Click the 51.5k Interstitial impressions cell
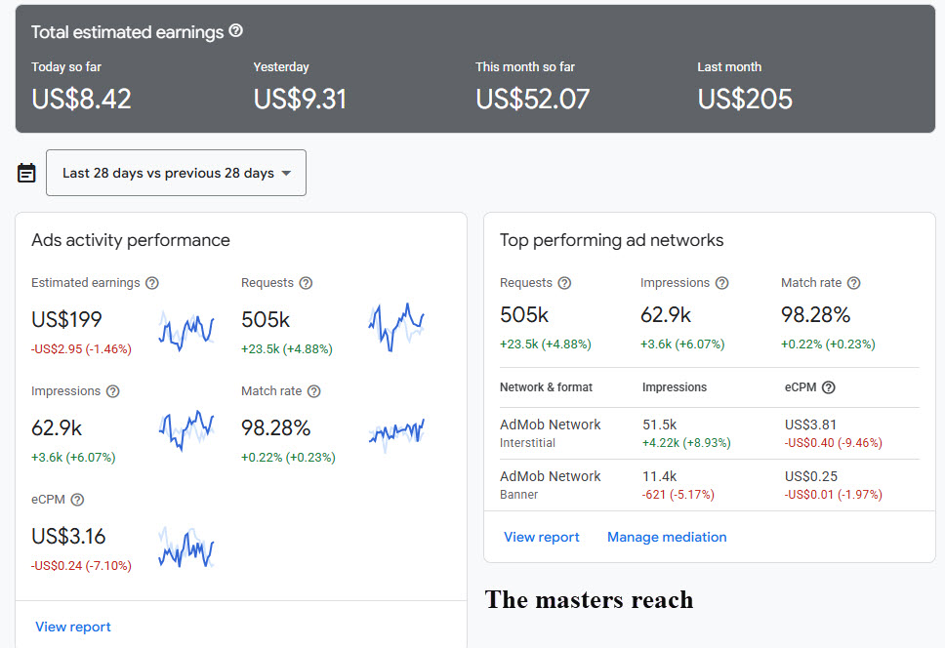This screenshot has width=945, height=648. pyautogui.click(x=659, y=425)
